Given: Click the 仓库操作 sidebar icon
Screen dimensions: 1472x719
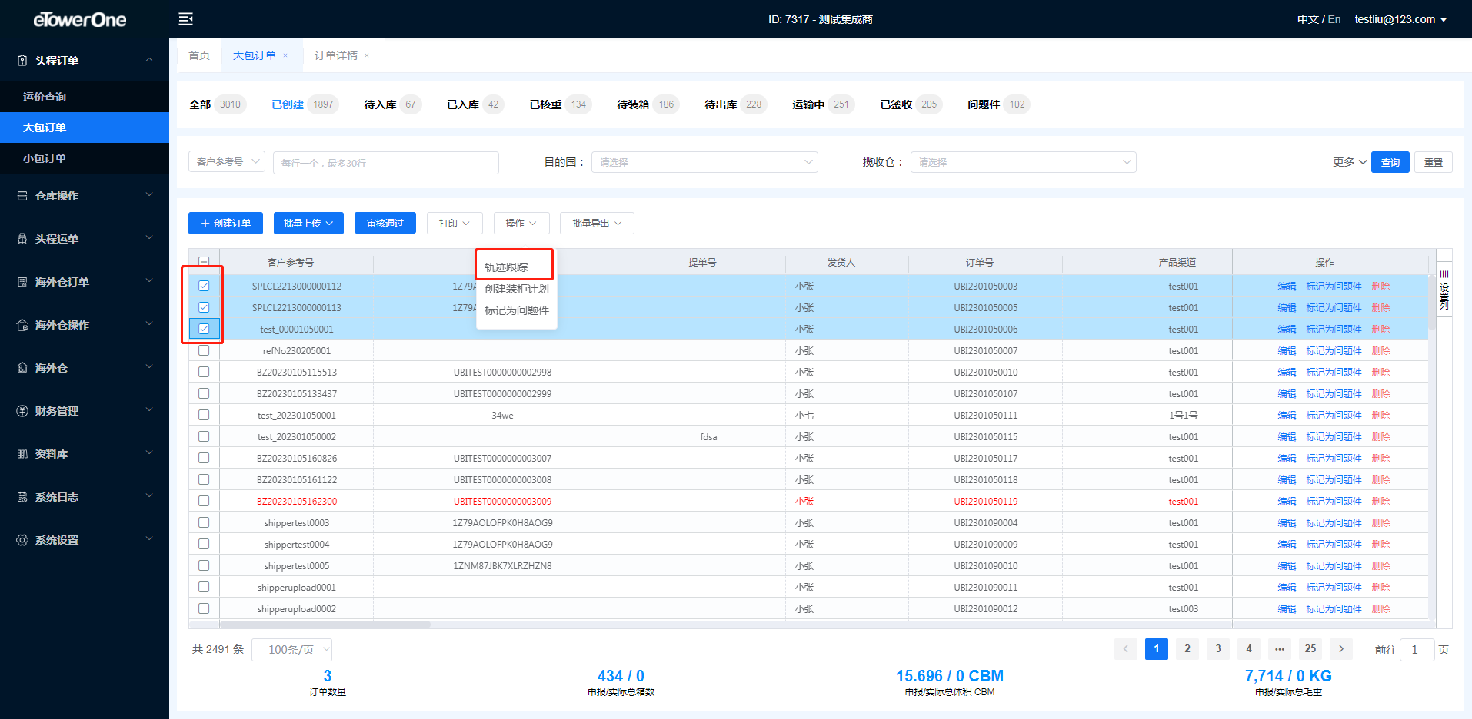Looking at the screenshot, I should click(22, 196).
